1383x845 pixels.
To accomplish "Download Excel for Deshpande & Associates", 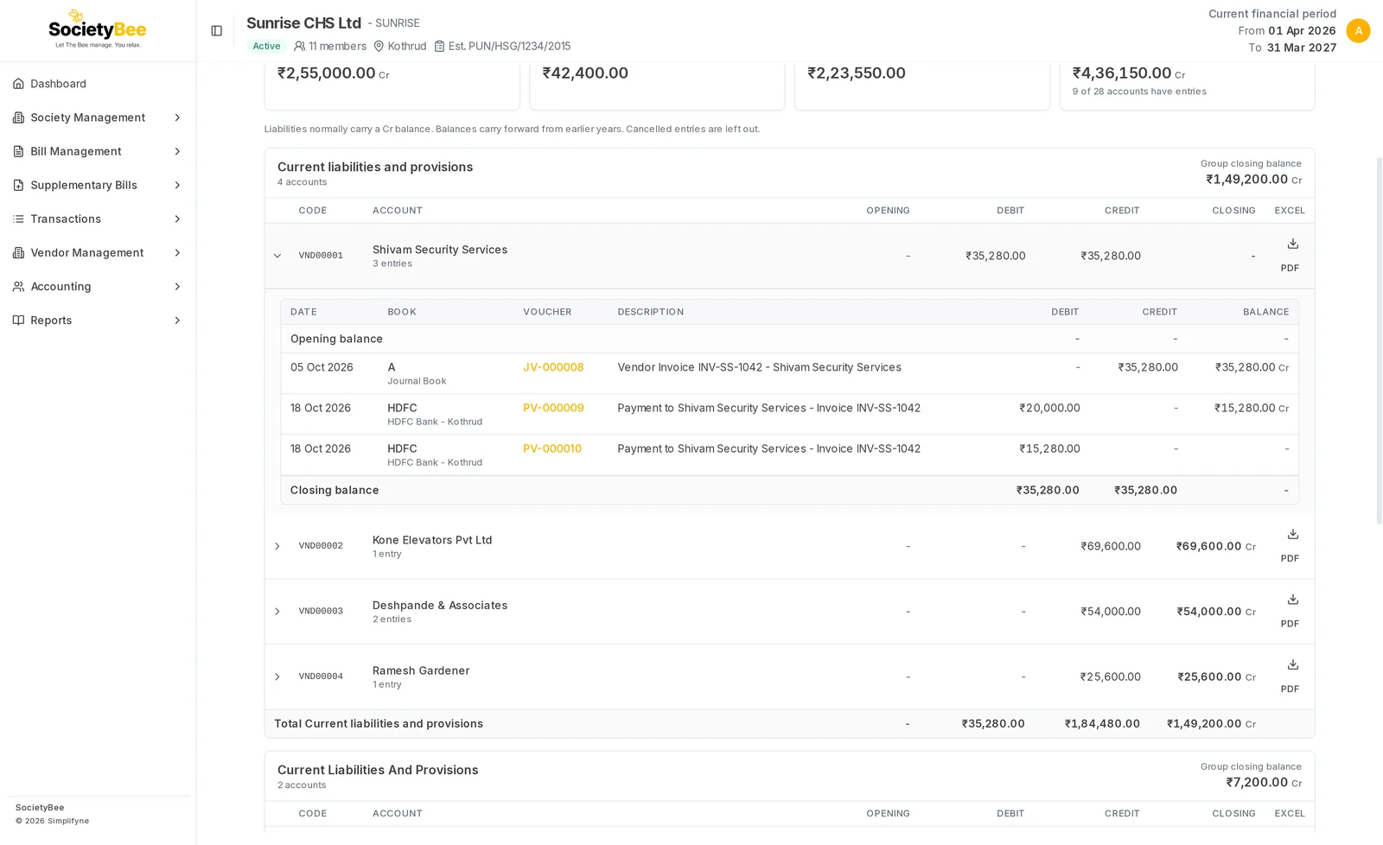I will pyautogui.click(x=1292, y=599).
